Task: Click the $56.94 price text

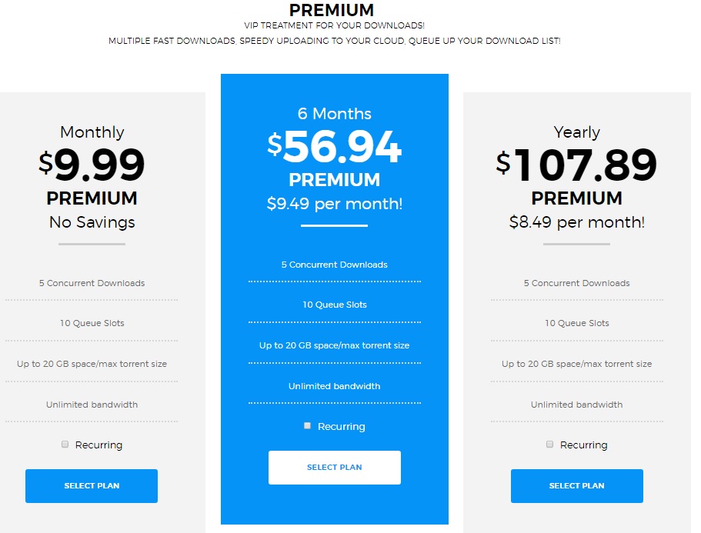Action: [335, 146]
